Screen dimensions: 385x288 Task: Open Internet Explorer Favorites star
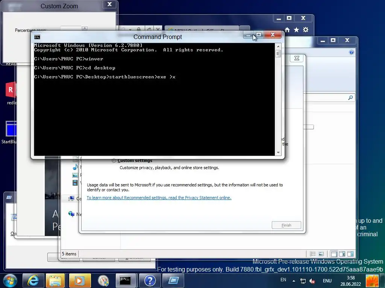point(296,30)
